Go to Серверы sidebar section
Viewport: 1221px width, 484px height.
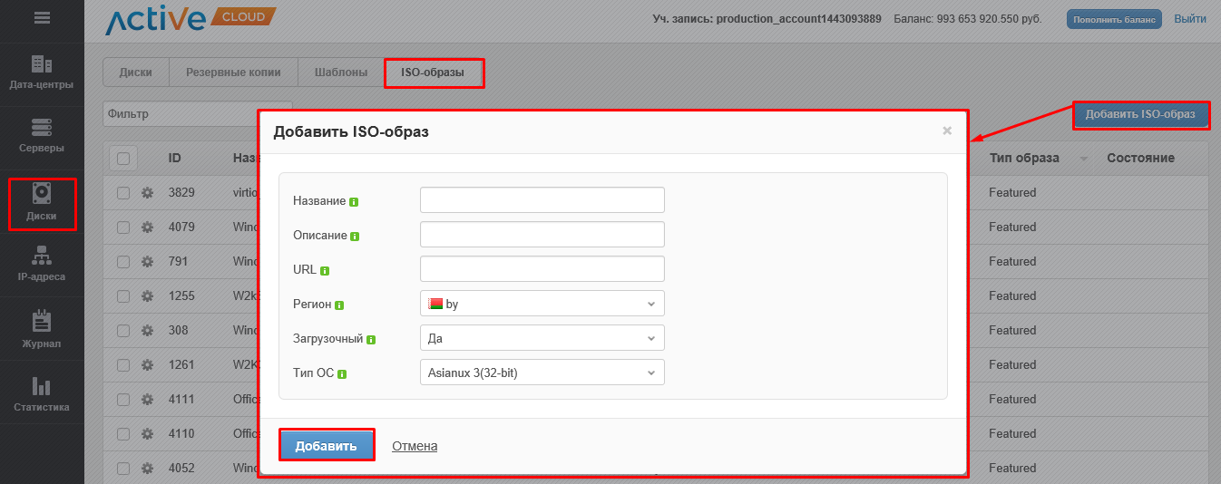(42, 136)
